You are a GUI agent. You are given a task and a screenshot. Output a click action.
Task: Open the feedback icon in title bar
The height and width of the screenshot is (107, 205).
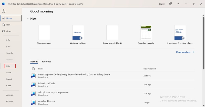pos(170,4)
